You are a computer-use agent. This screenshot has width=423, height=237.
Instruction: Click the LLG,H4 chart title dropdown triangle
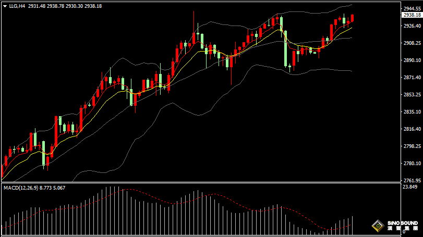pyautogui.click(x=5, y=6)
